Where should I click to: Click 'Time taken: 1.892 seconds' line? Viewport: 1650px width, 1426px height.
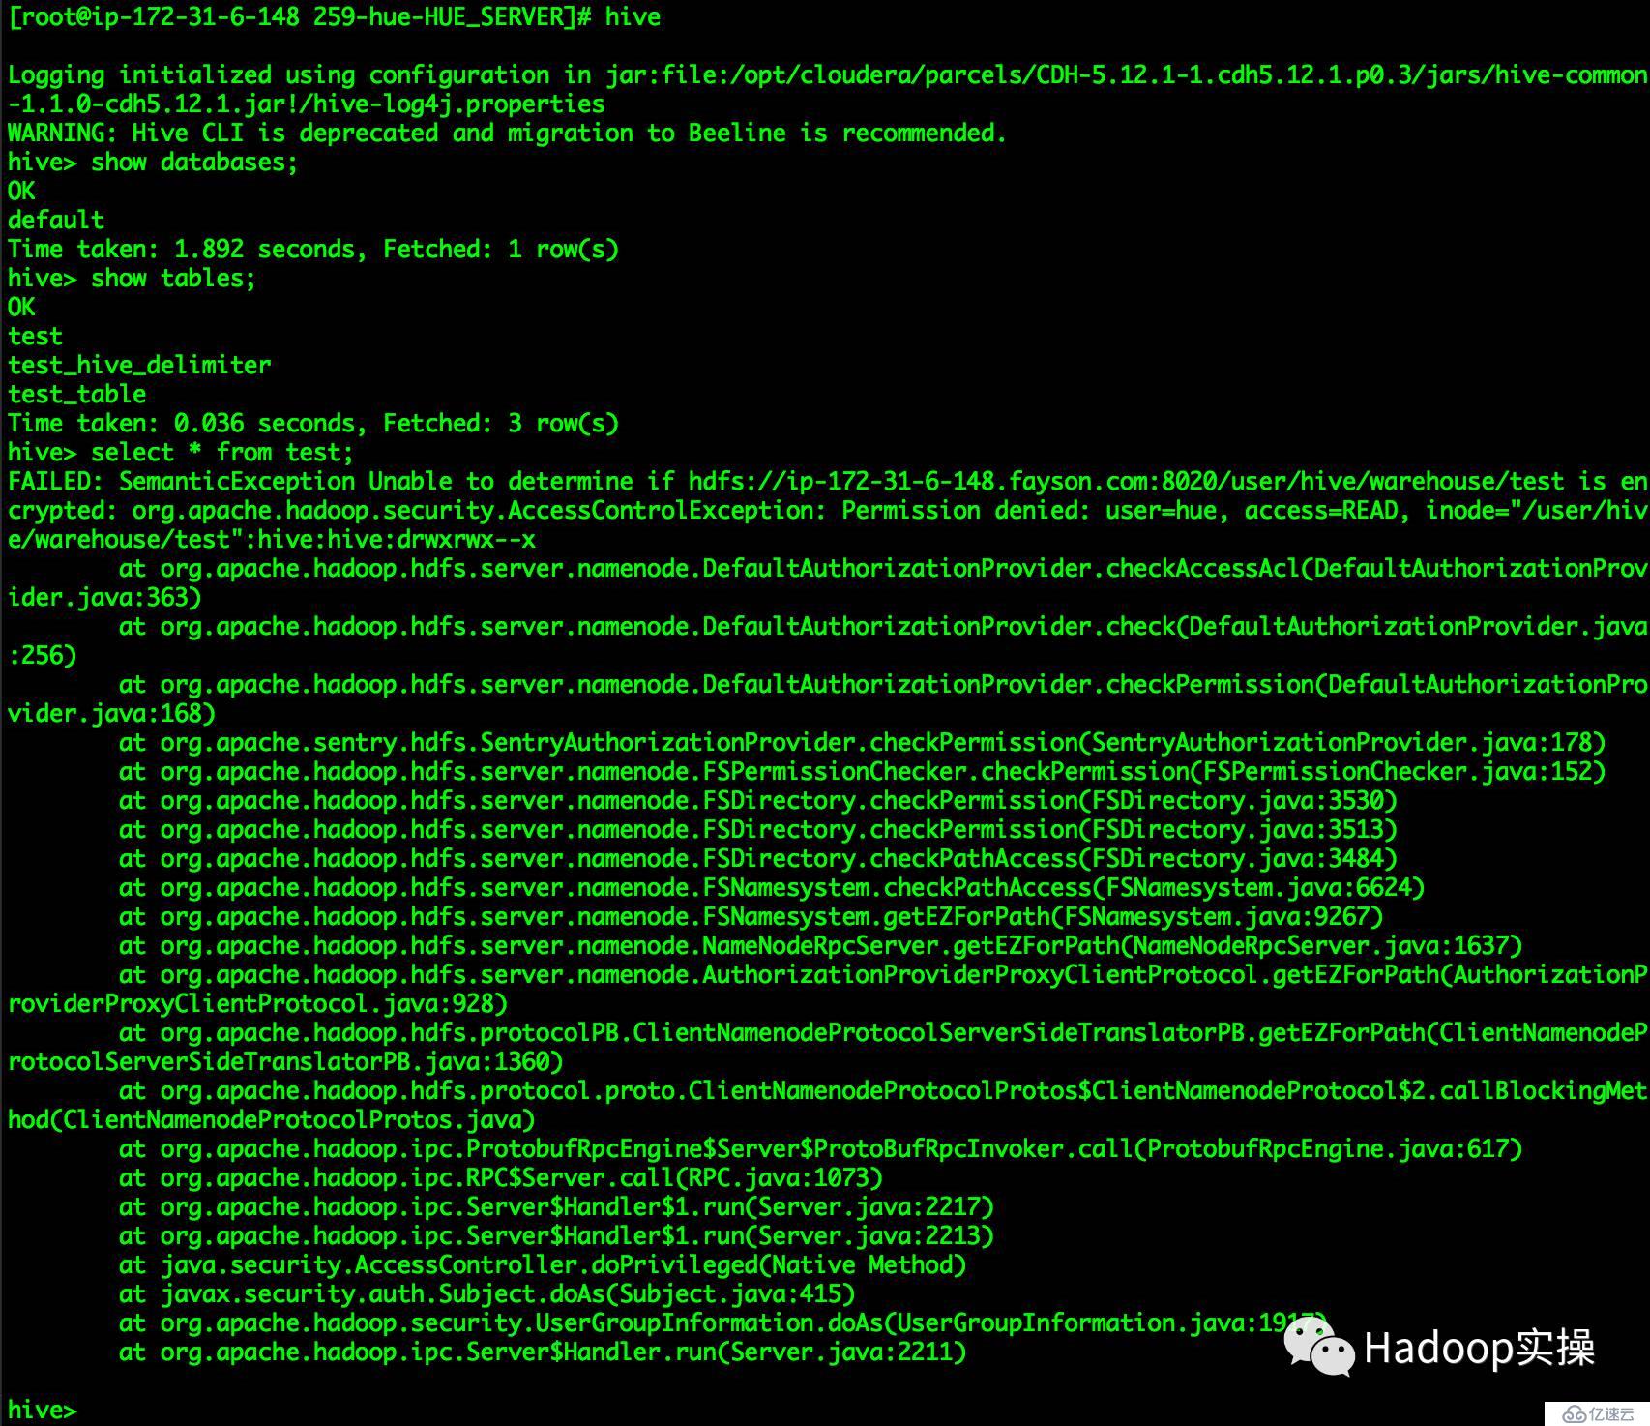(313, 250)
